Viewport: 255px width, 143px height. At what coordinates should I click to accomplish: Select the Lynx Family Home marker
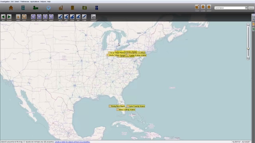coord(136,106)
